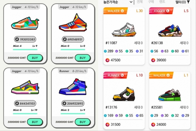
Task: Click the price coin icon next to 47500
Action: click(108, 60)
